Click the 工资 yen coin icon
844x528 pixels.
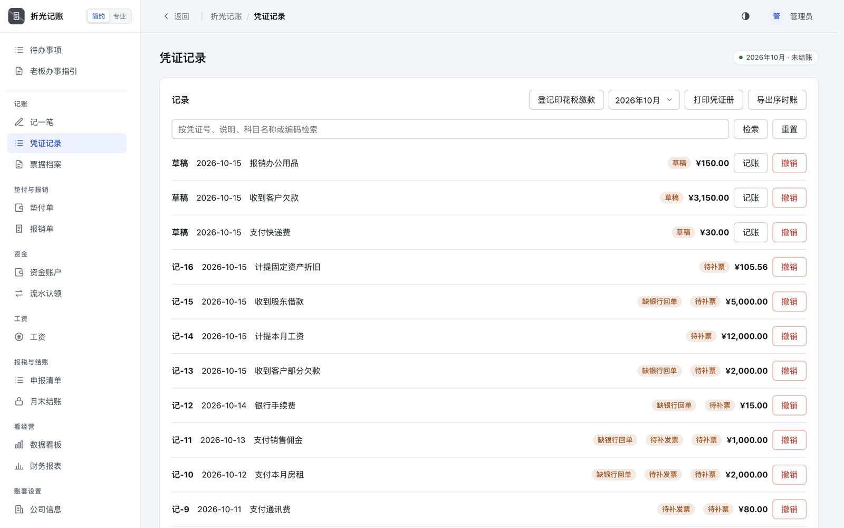tap(19, 337)
